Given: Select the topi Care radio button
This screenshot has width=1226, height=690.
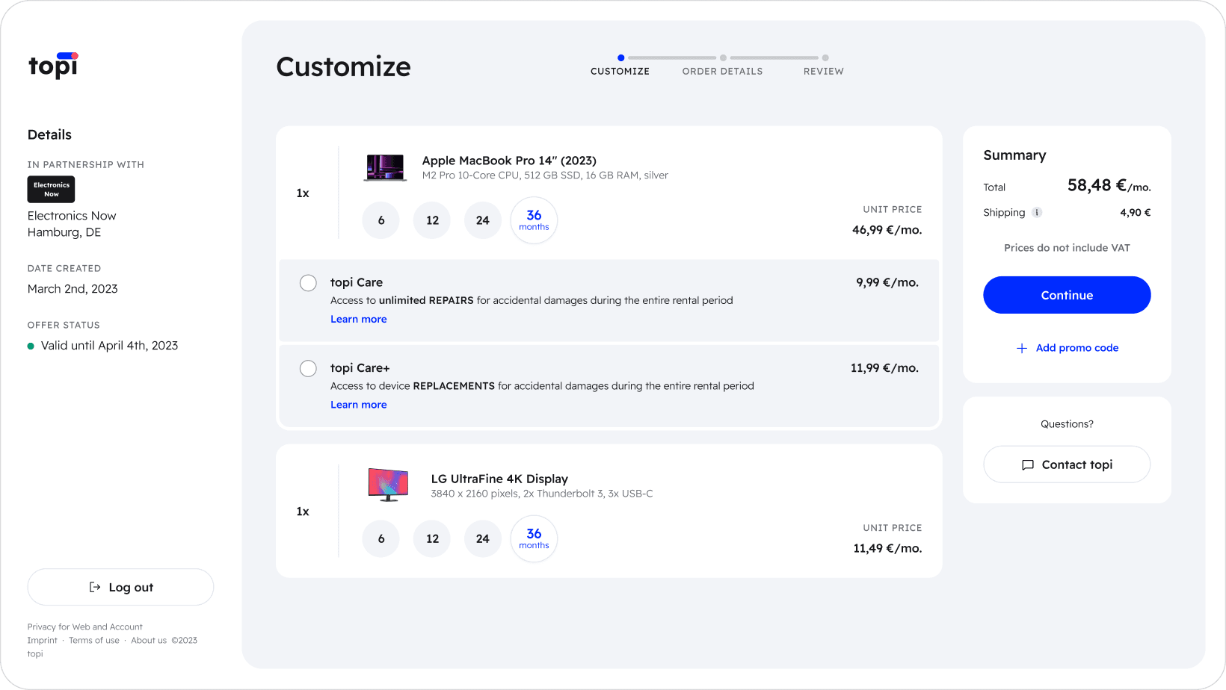Looking at the screenshot, I should point(308,283).
